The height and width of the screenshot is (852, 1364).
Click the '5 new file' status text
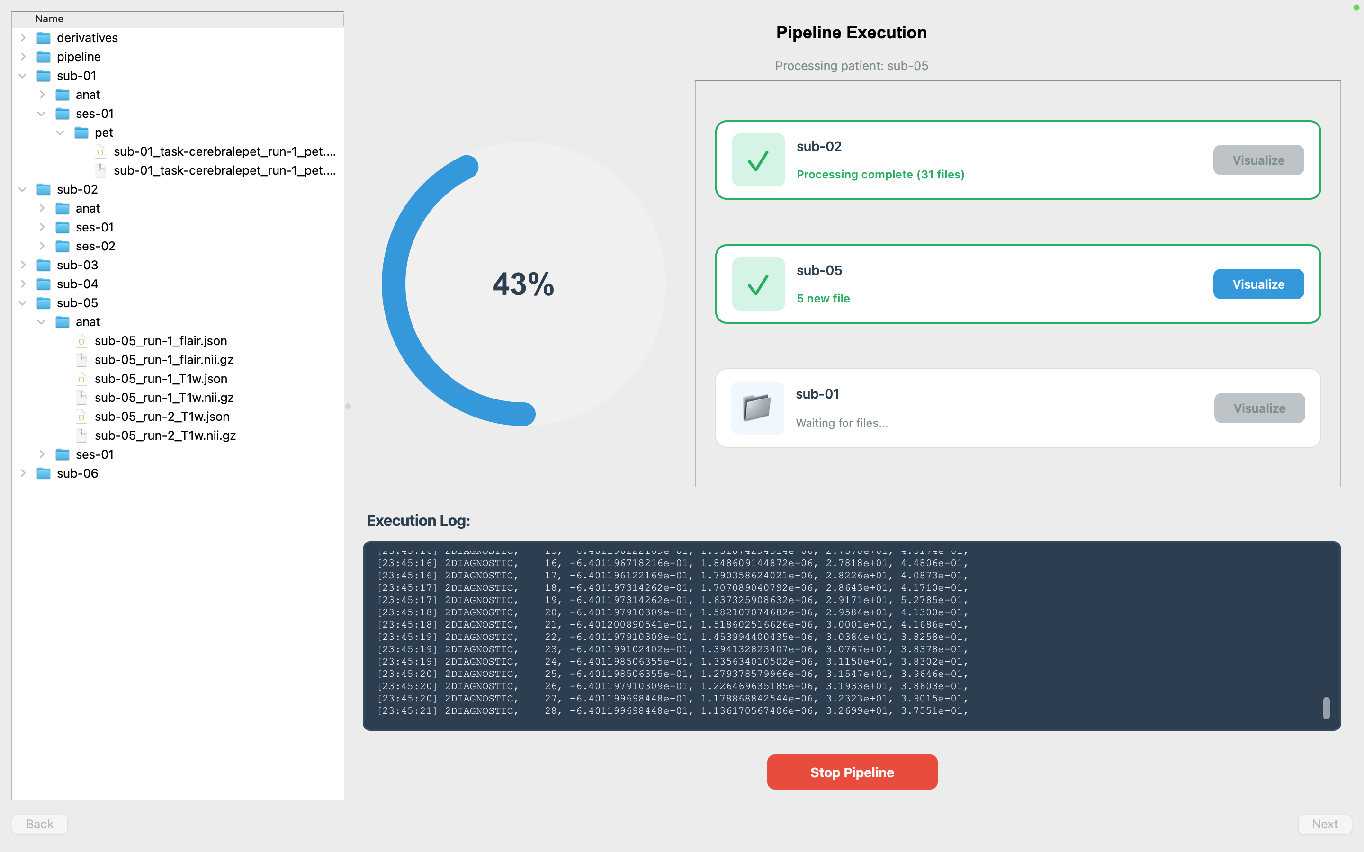pyautogui.click(x=823, y=299)
